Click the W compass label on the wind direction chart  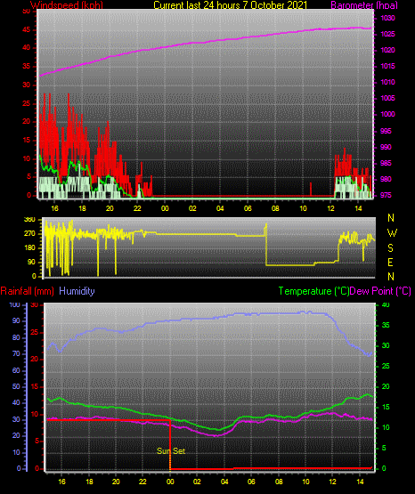[x=392, y=233]
